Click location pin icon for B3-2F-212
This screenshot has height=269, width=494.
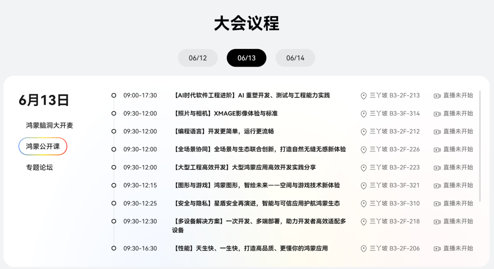[x=364, y=132]
